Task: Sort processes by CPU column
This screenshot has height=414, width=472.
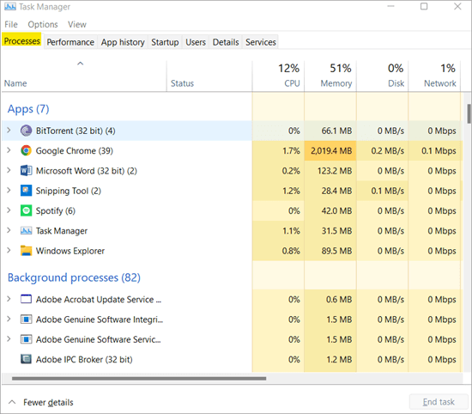Action: pos(278,76)
